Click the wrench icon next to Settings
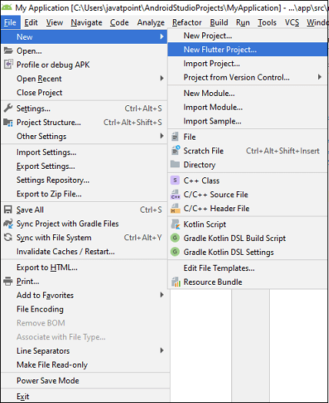 pyautogui.click(x=8, y=108)
